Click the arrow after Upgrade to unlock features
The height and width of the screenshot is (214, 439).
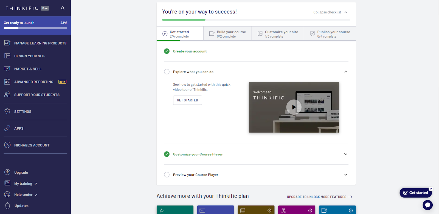pyautogui.click(x=350, y=197)
